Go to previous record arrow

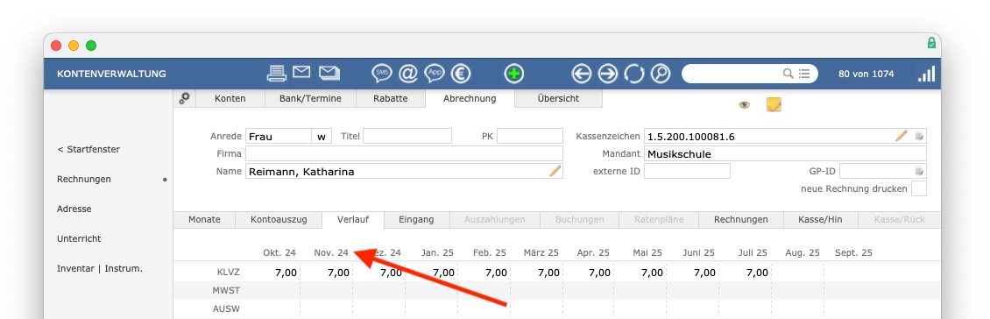click(581, 74)
